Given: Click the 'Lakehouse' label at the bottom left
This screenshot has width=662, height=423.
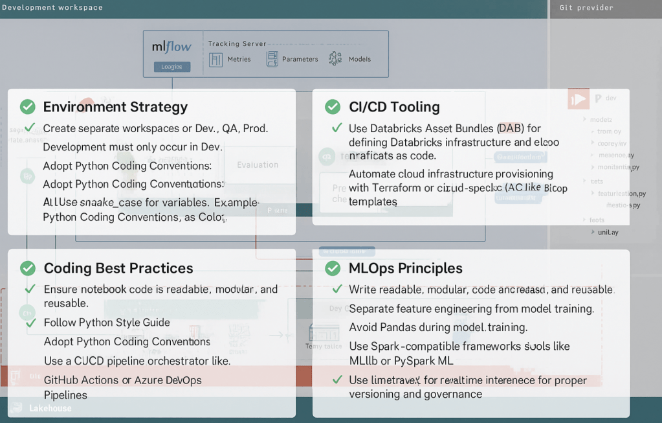Looking at the screenshot, I should 50,408.
